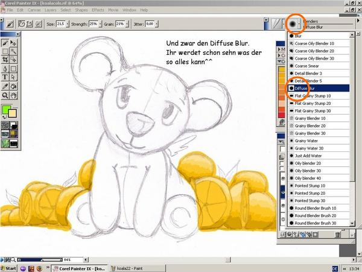
Task: Choose Just Add Water variant
Action: (319, 156)
